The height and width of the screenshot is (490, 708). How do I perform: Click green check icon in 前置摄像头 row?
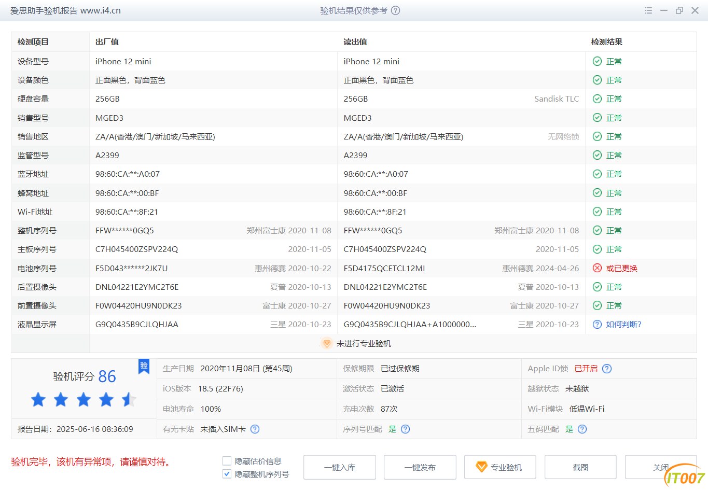click(x=597, y=305)
